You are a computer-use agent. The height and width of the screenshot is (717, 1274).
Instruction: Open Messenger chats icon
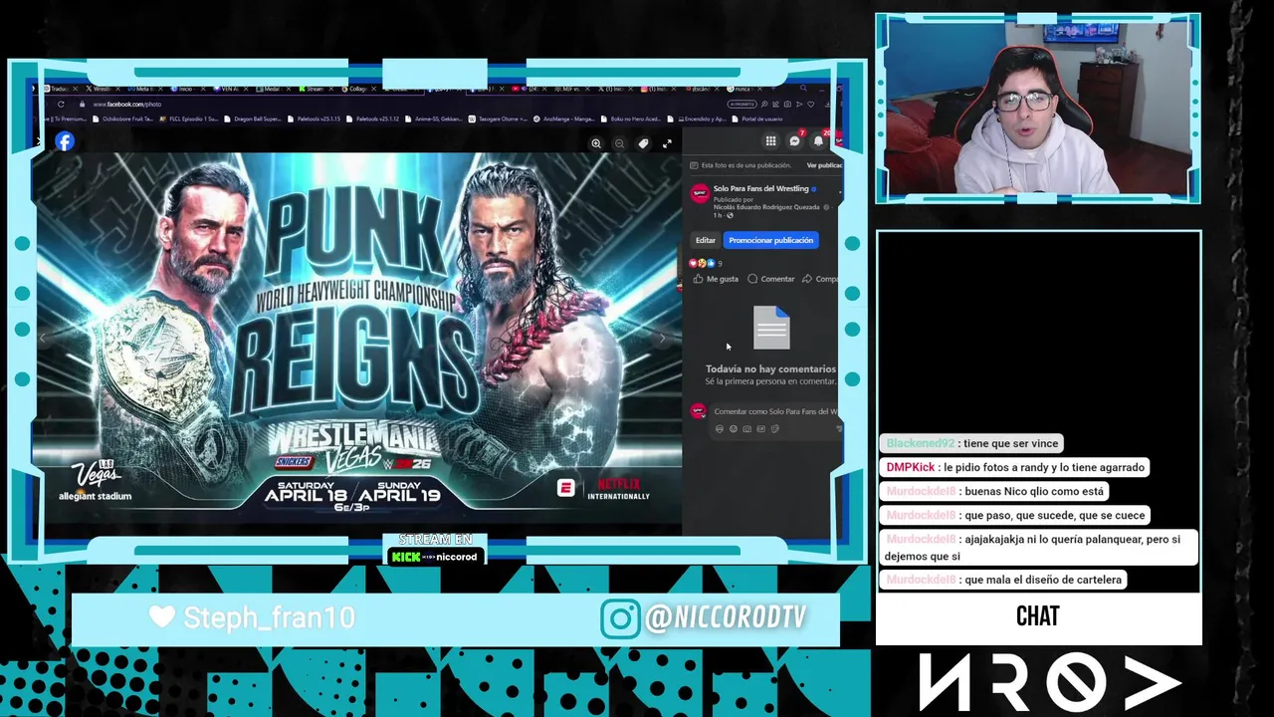tap(794, 140)
